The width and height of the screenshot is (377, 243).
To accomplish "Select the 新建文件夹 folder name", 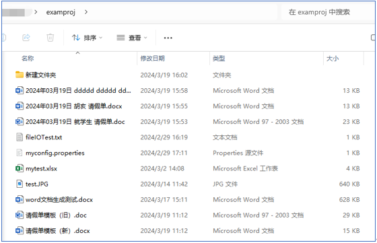I will (40, 75).
